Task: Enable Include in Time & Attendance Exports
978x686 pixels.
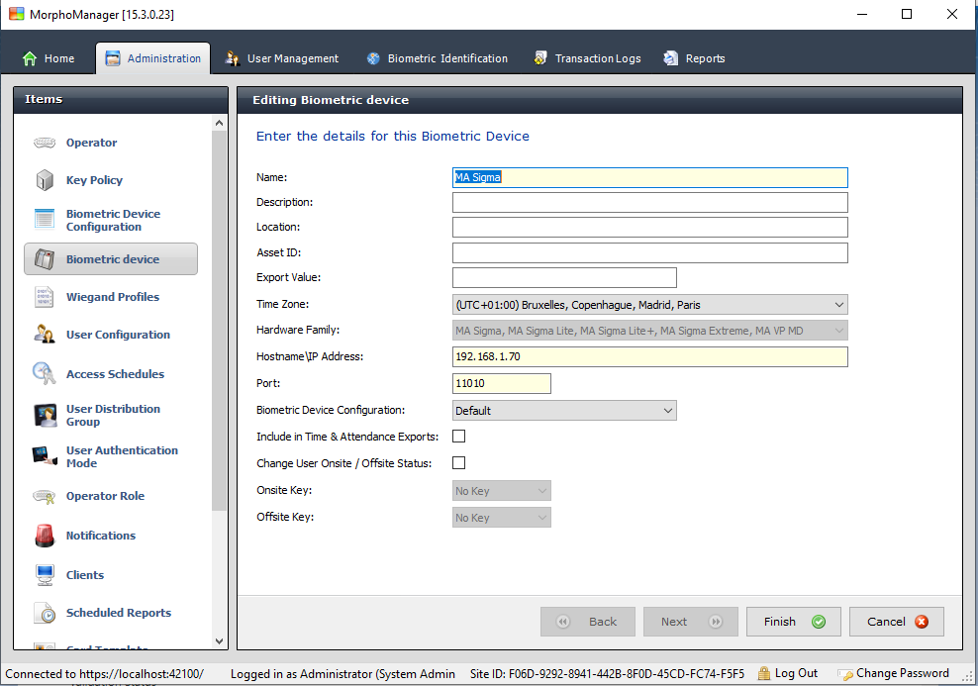Action: point(458,436)
